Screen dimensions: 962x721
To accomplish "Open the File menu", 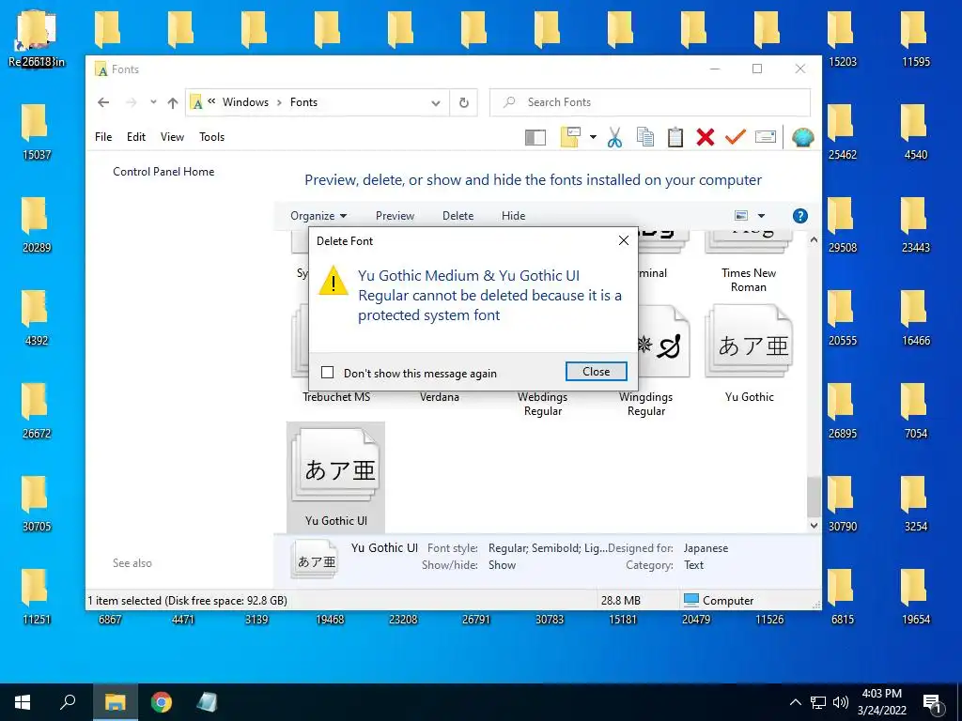I will pyautogui.click(x=103, y=137).
